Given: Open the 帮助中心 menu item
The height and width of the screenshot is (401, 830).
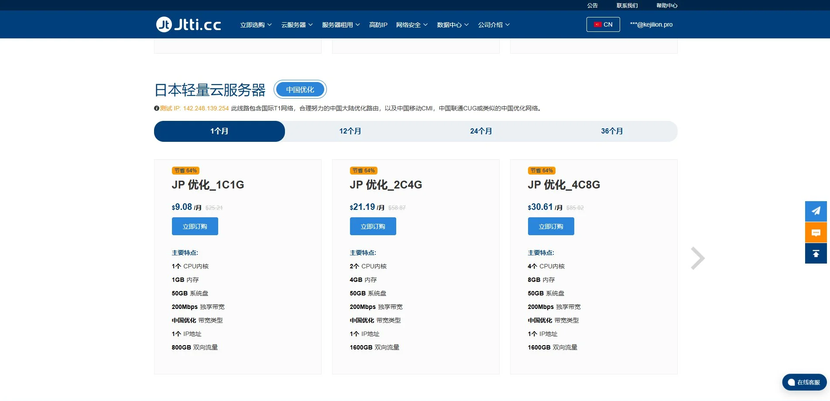Looking at the screenshot, I should [x=667, y=5].
